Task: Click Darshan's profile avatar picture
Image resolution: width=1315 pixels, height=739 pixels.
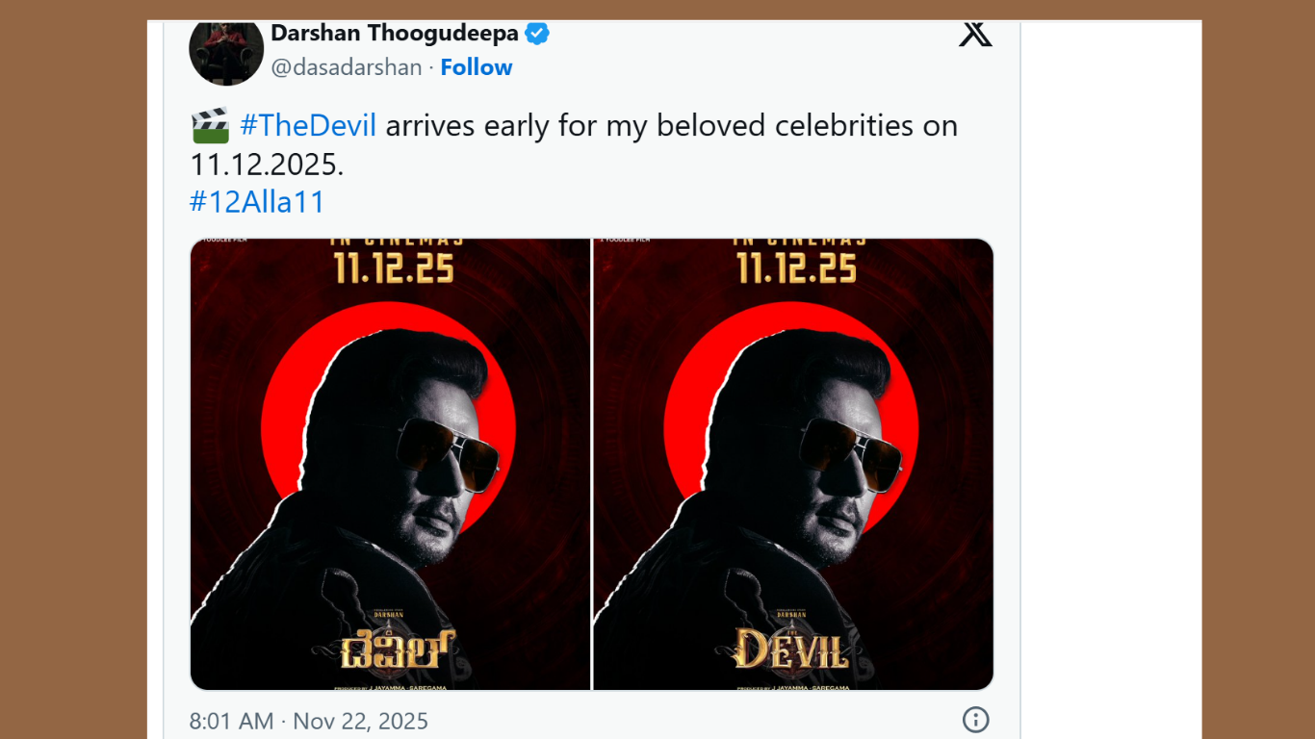Action: coord(226,51)
